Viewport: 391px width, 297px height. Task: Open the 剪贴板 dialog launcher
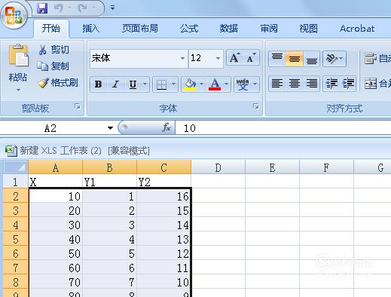tap(78, 106)
